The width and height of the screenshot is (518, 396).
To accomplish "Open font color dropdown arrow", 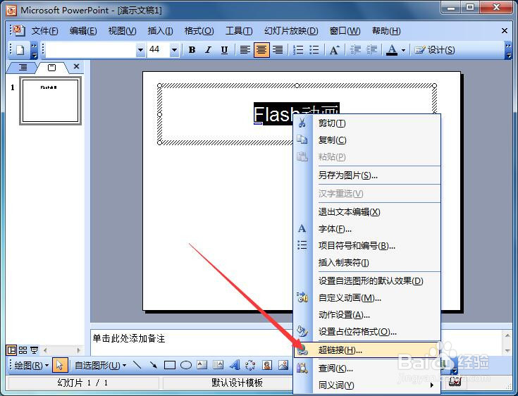I will click(403, 50).
